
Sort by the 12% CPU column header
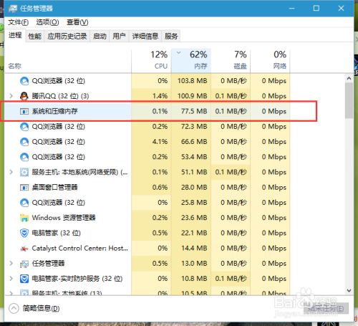coord(151,61)
